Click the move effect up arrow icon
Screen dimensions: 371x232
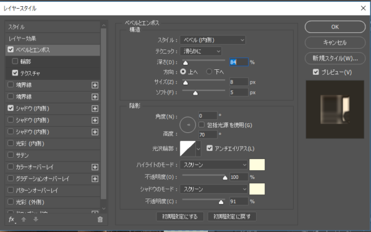(23, 220)
